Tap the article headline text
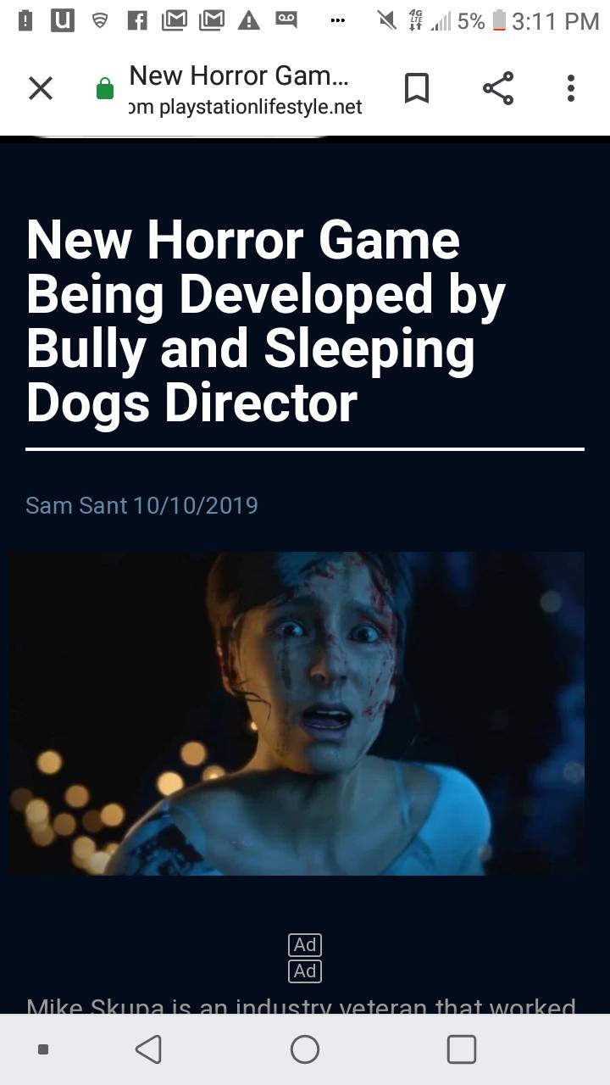This screenshot has width=610, height=1085. coord(266,321)
